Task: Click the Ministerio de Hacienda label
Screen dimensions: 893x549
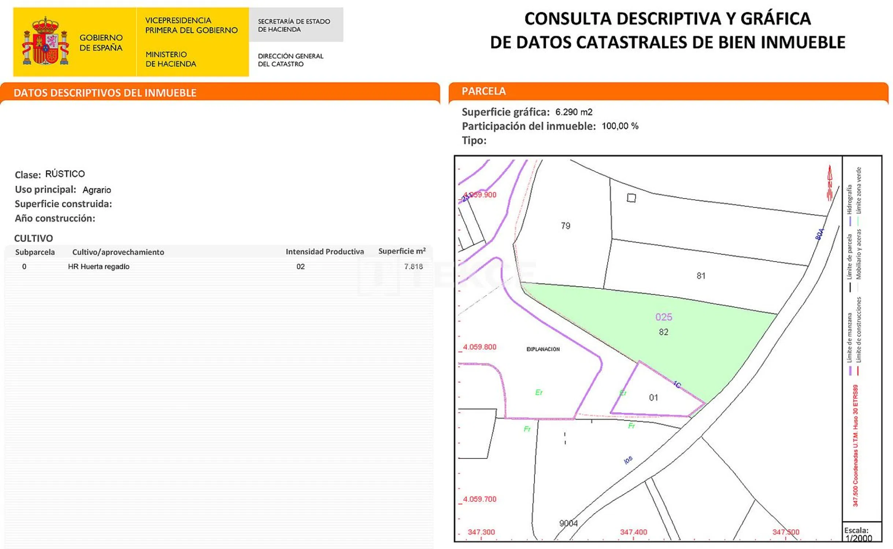Action: click(170, 59)
